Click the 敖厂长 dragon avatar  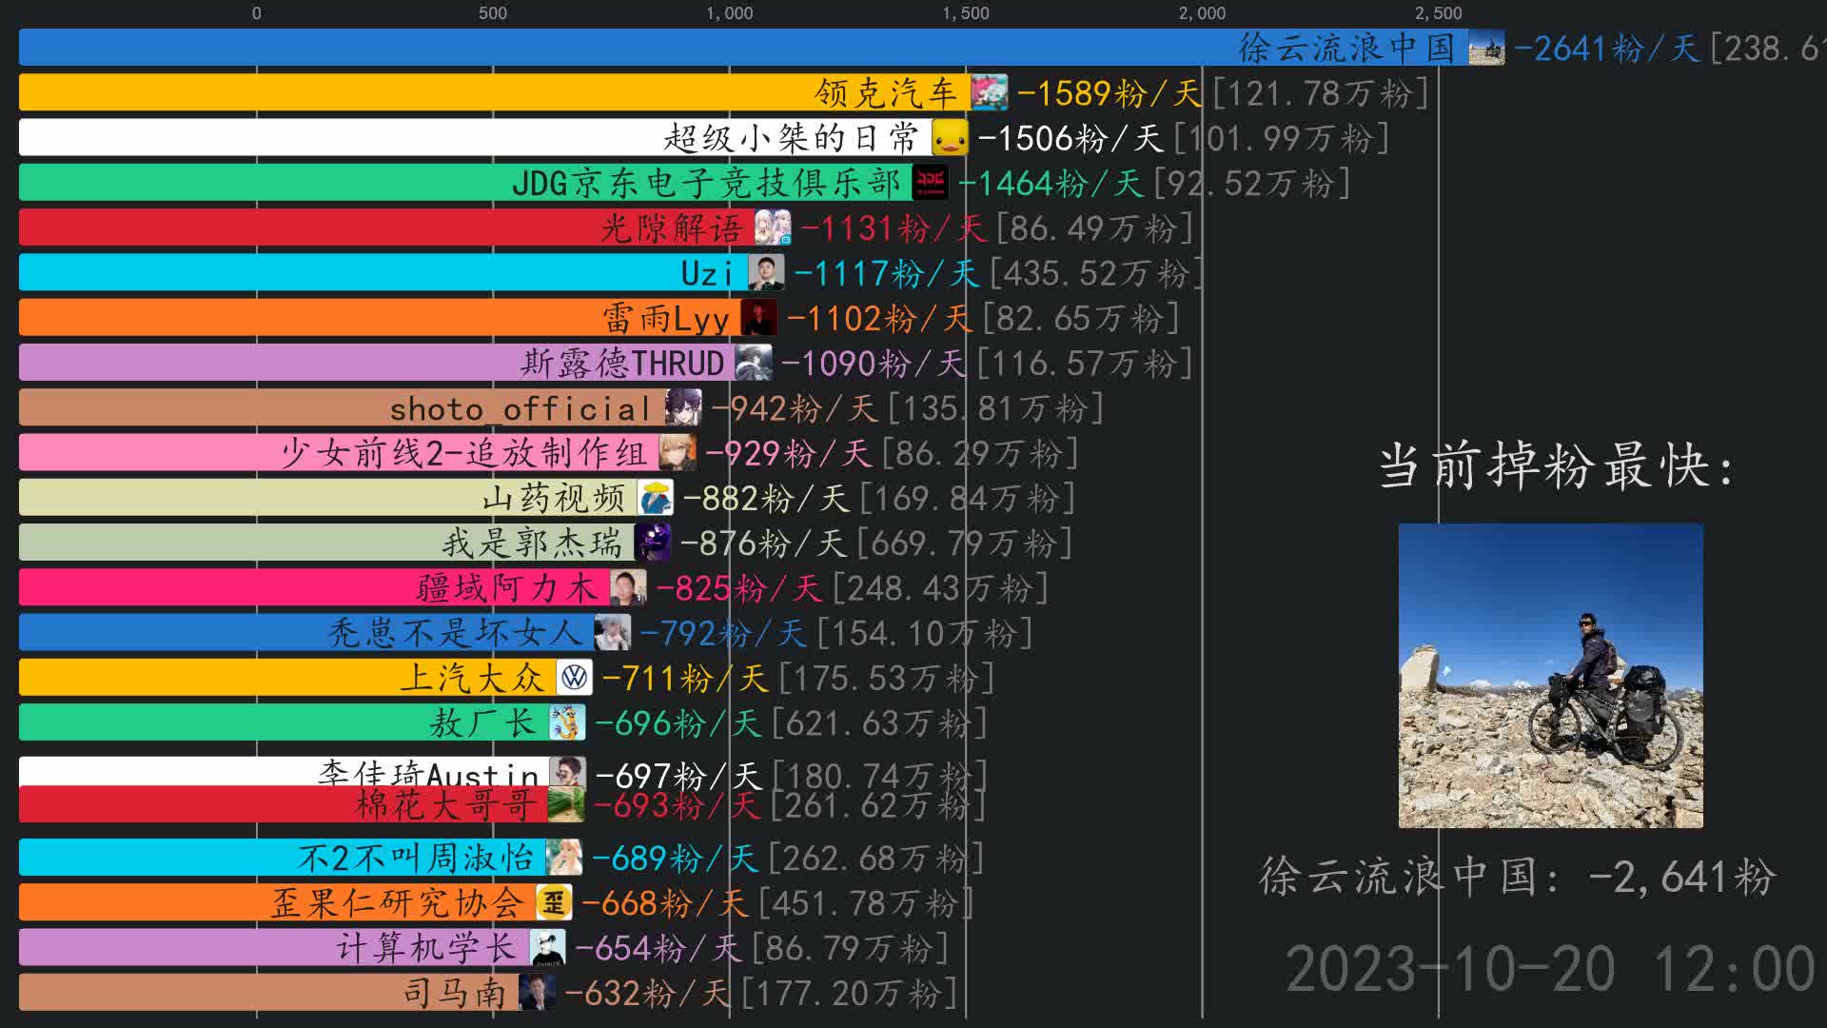coord(566,722)
